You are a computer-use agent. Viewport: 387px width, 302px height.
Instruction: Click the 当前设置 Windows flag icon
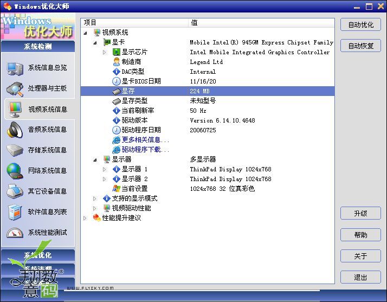tap(116, 189)
